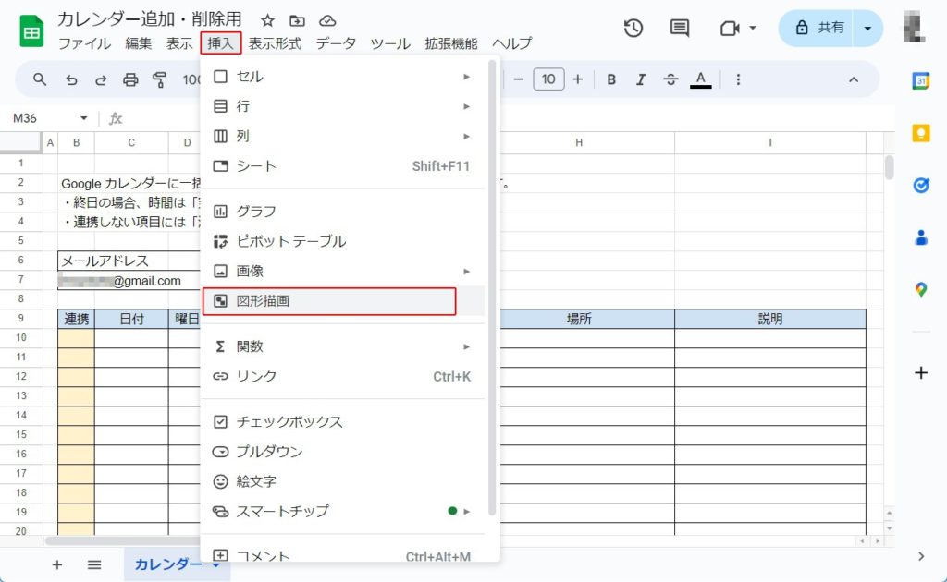Screen dimensions: 947x582
Task: Click the 共有 share button
Action: tap(819, 29)
